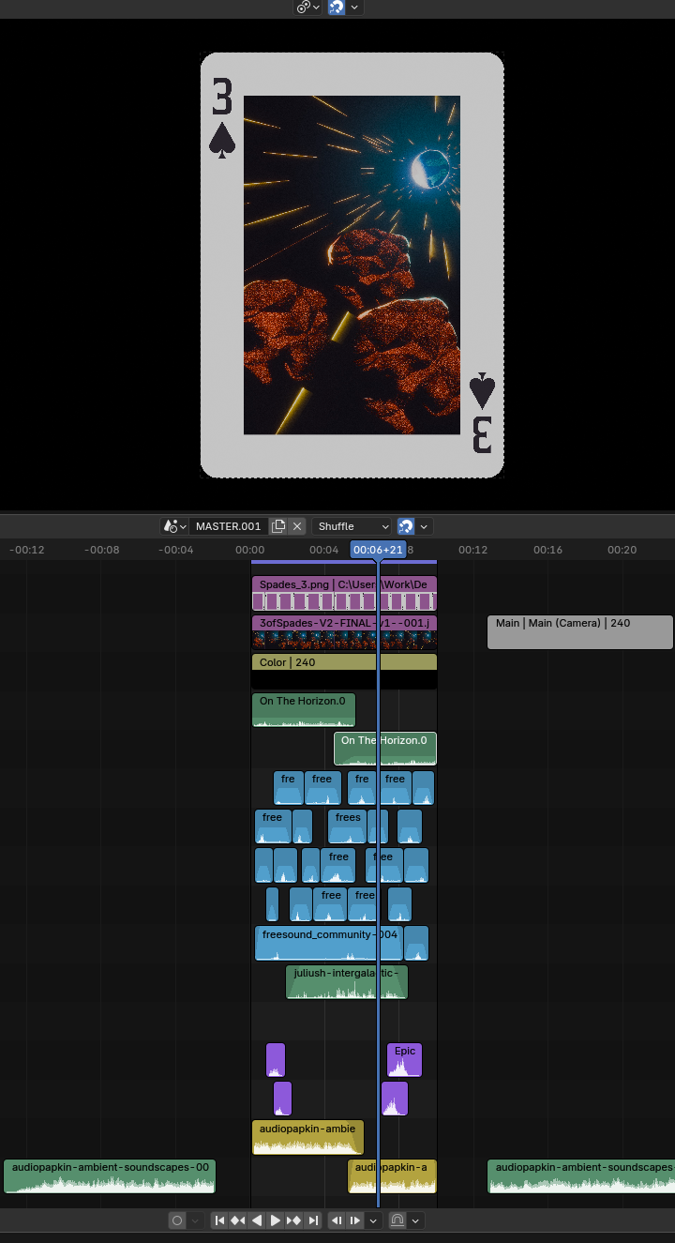Open the Shuffle overlap mode dropdown
Image resolution: width=675 pixels, height=1243 pixels.
click(x=352, y=526)
